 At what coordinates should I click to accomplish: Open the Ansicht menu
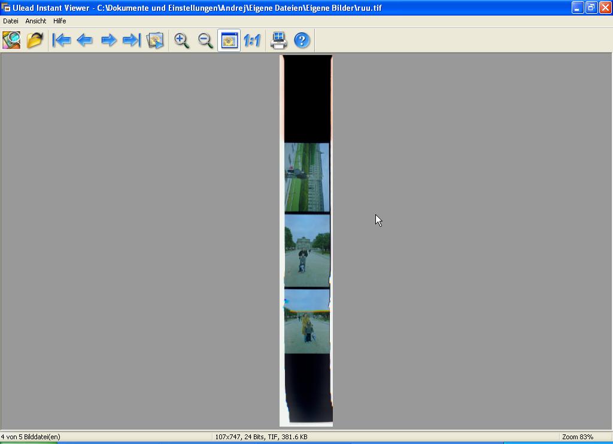click(36, 21)
